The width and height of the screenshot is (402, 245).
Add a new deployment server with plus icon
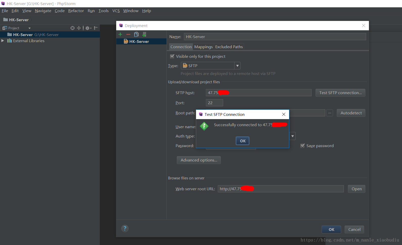tap(120, 34)
